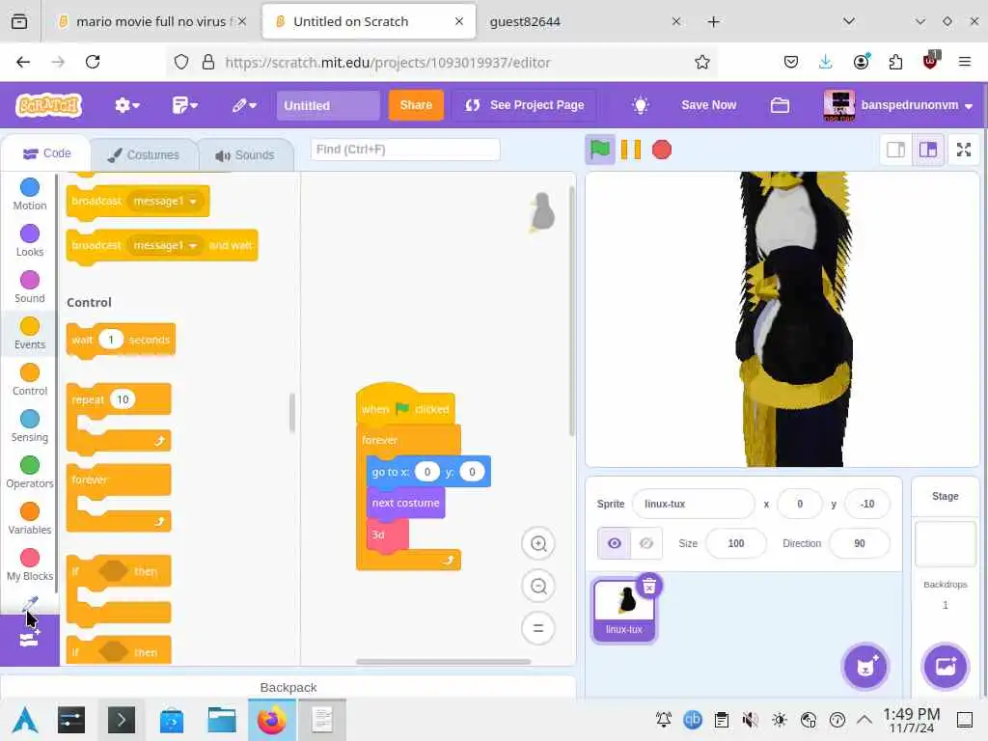Select the Motion block category
Image resolution: width=988 pixels, height=741 pixels.
(x=30, y=194)
